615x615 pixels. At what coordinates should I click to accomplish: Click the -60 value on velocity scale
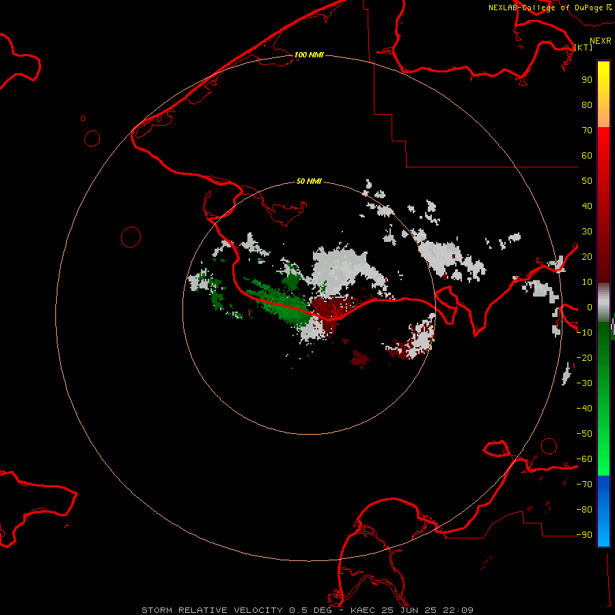584,459
